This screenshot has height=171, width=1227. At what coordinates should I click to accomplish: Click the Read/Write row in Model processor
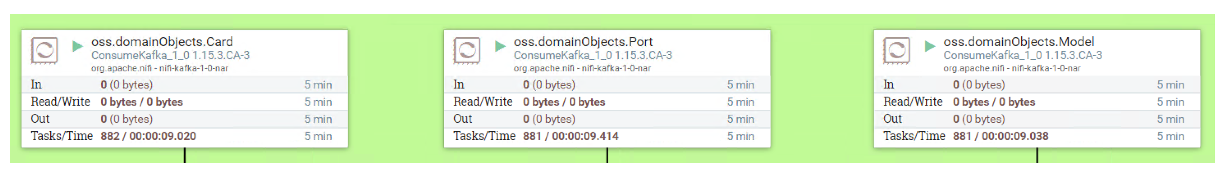pyautogui.click(x=1037, y=102)
